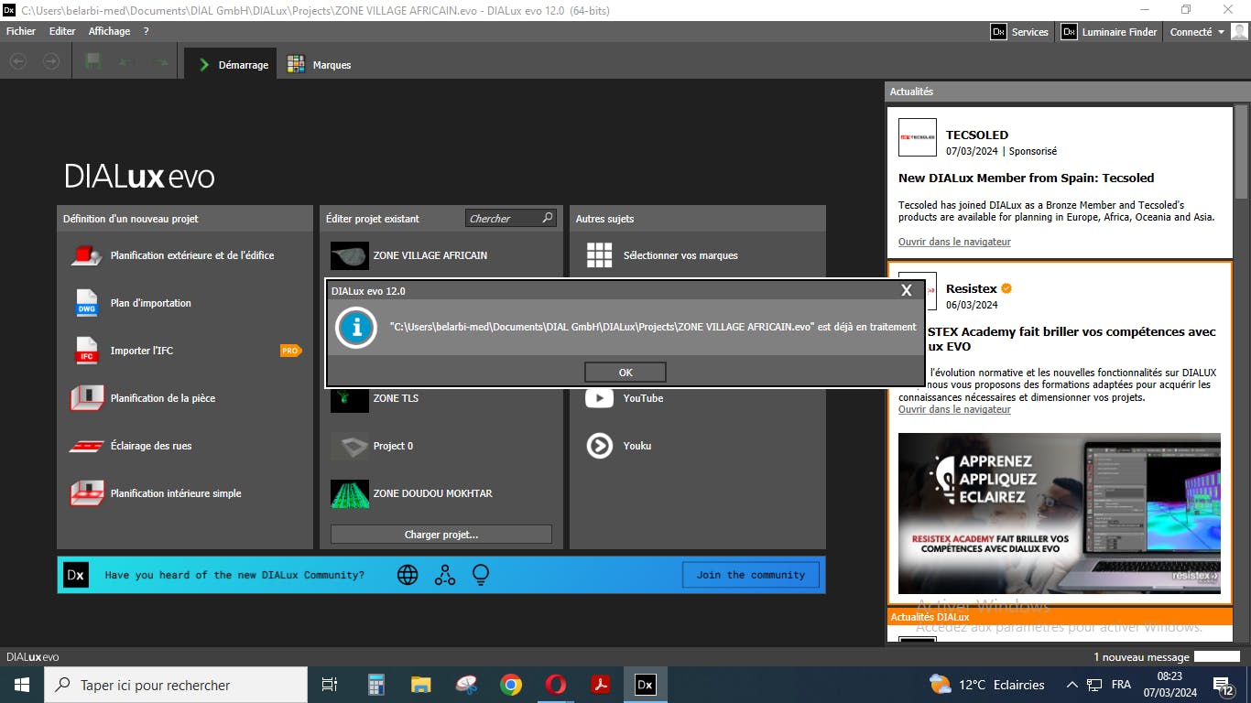Click the Charger projet... button

point(441,535)
